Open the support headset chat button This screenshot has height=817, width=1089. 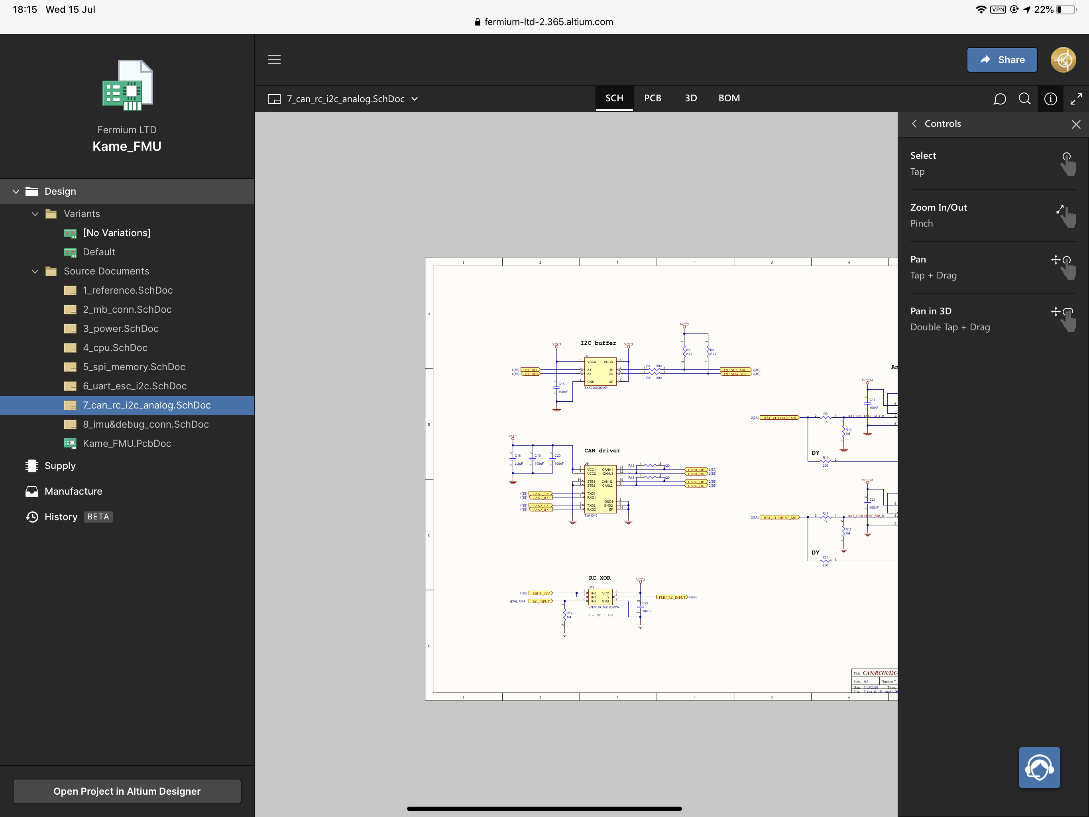click(x=1039, y=767)
